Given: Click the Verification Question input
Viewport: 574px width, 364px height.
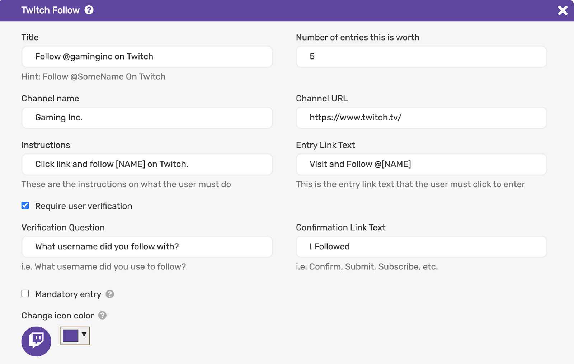Looking at the screenshot, I should 147,247.
